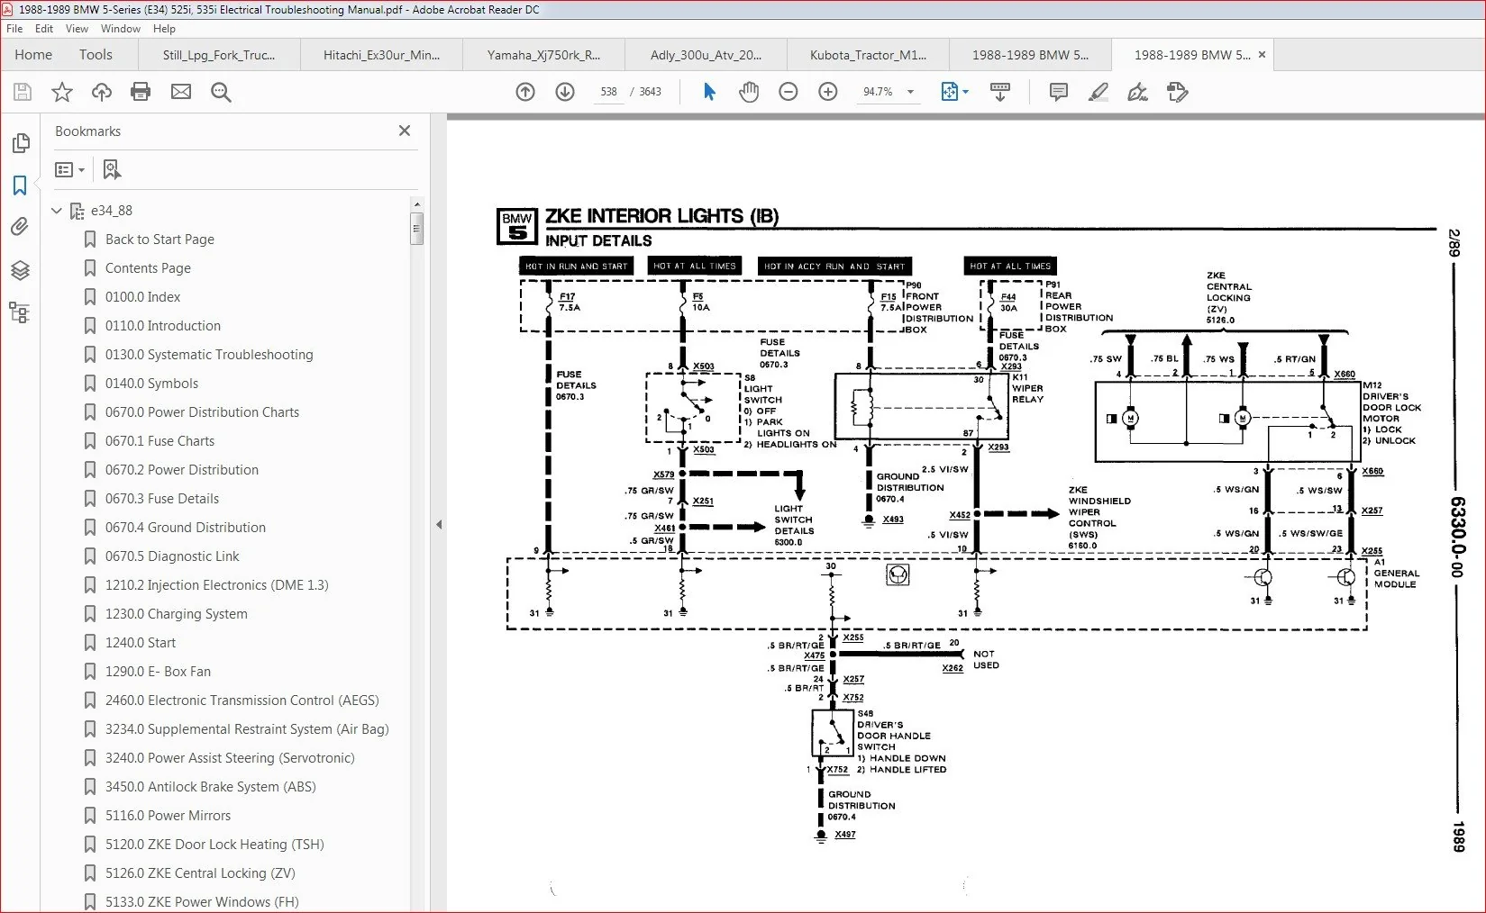Viewport: 1486px width, 913px height.
Task: Click the Save file icon
Action: (x=23, y=92)
